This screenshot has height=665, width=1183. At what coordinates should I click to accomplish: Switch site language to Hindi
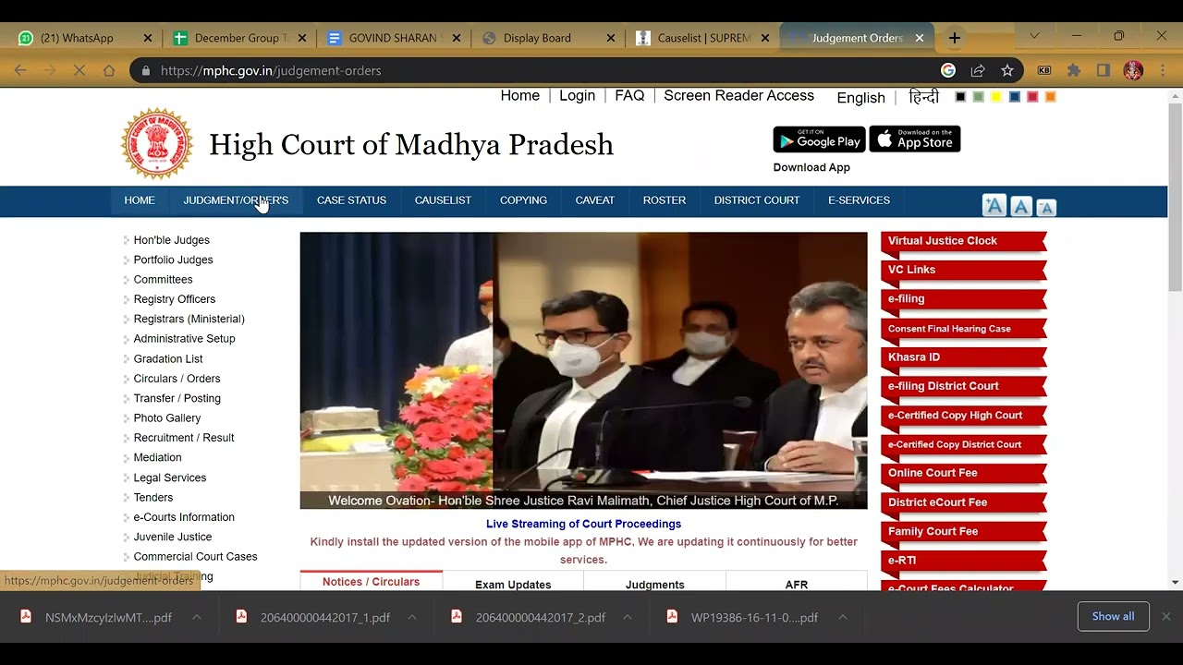tap(923, 97)
